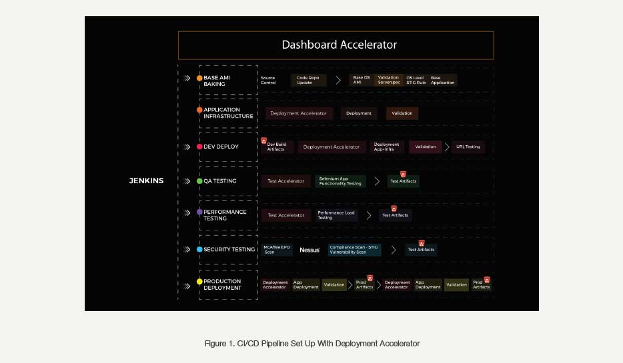Image resolution: width=623 pixels, height=363 pixels.
Task: Click the Performance Load Testing box
Action: [x=336, y=215]
